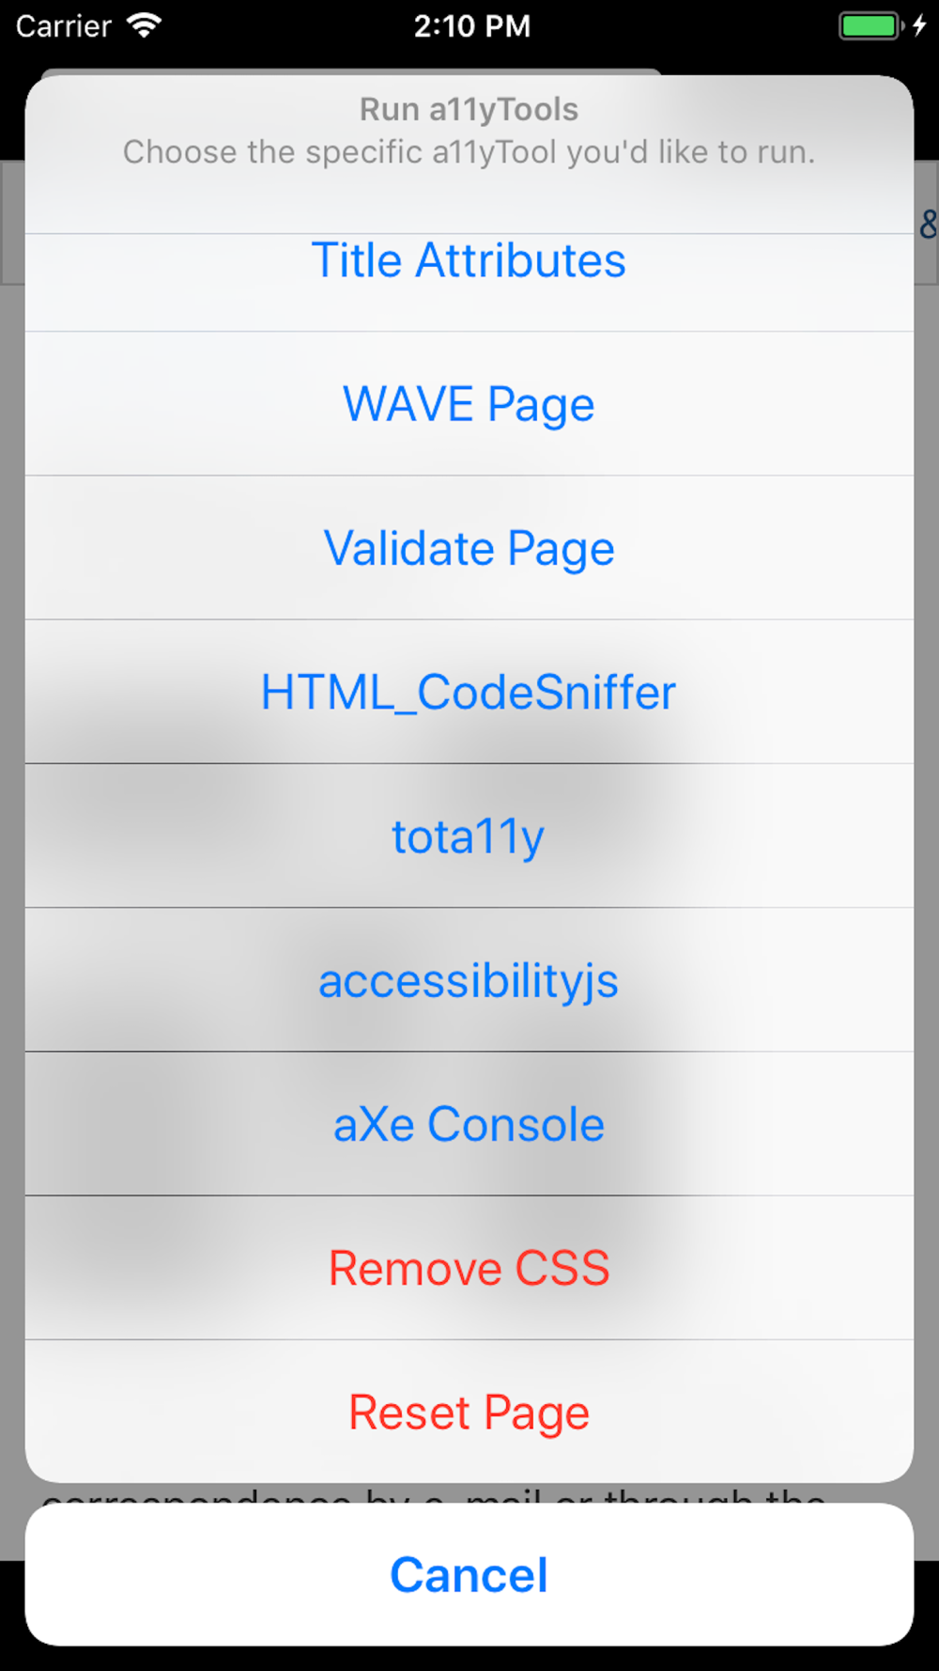Launch HTML_CodeSniffer from the list
Screen dimensions: 939x1671
[x=469, y=692]
